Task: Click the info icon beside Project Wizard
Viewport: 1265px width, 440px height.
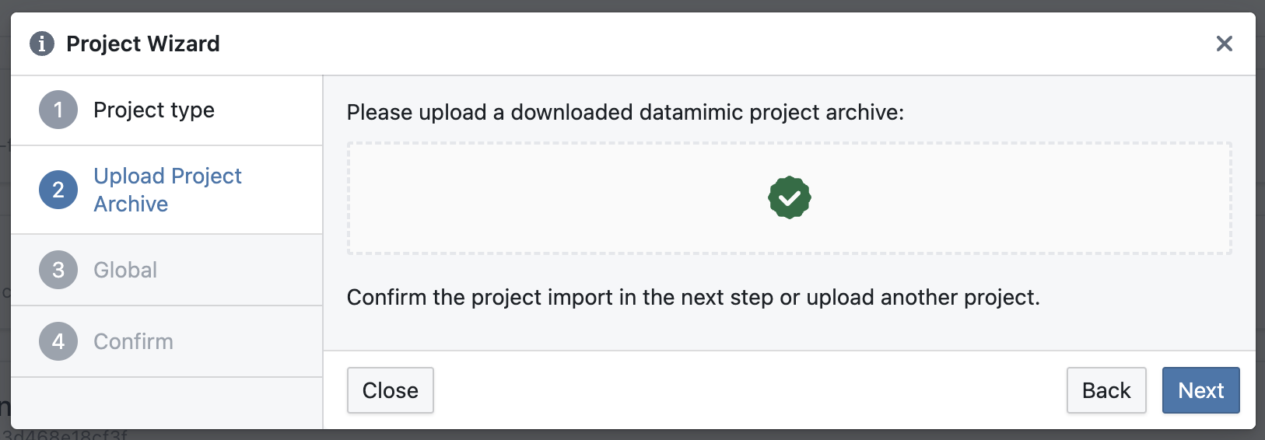Action: 42,44
